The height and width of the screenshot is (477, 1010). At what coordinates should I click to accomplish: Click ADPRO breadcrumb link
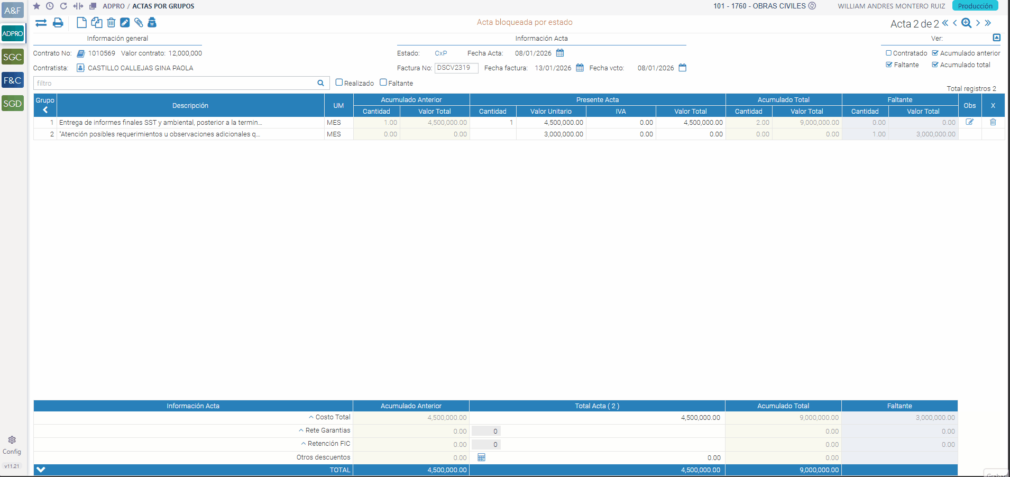tap(114, 6)
